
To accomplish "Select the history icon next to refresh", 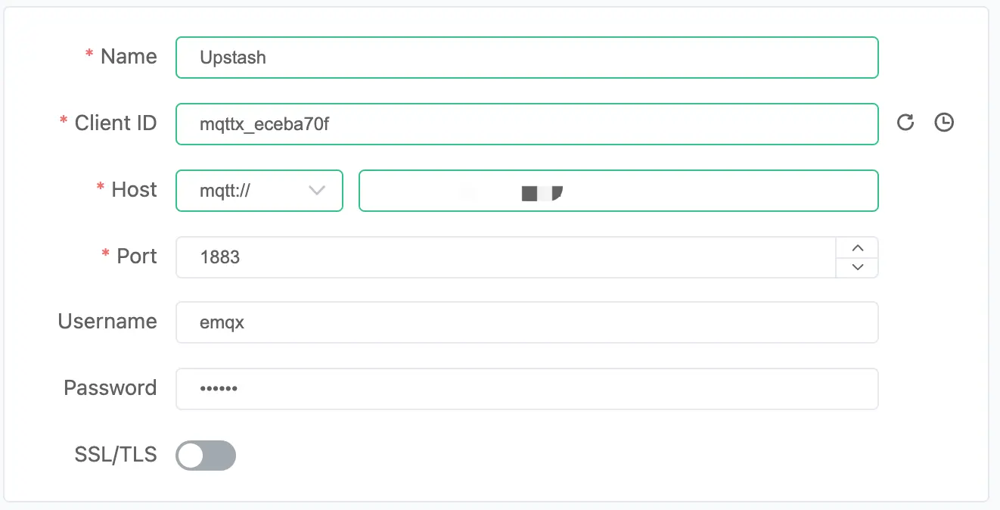I will tap(943, 123).
